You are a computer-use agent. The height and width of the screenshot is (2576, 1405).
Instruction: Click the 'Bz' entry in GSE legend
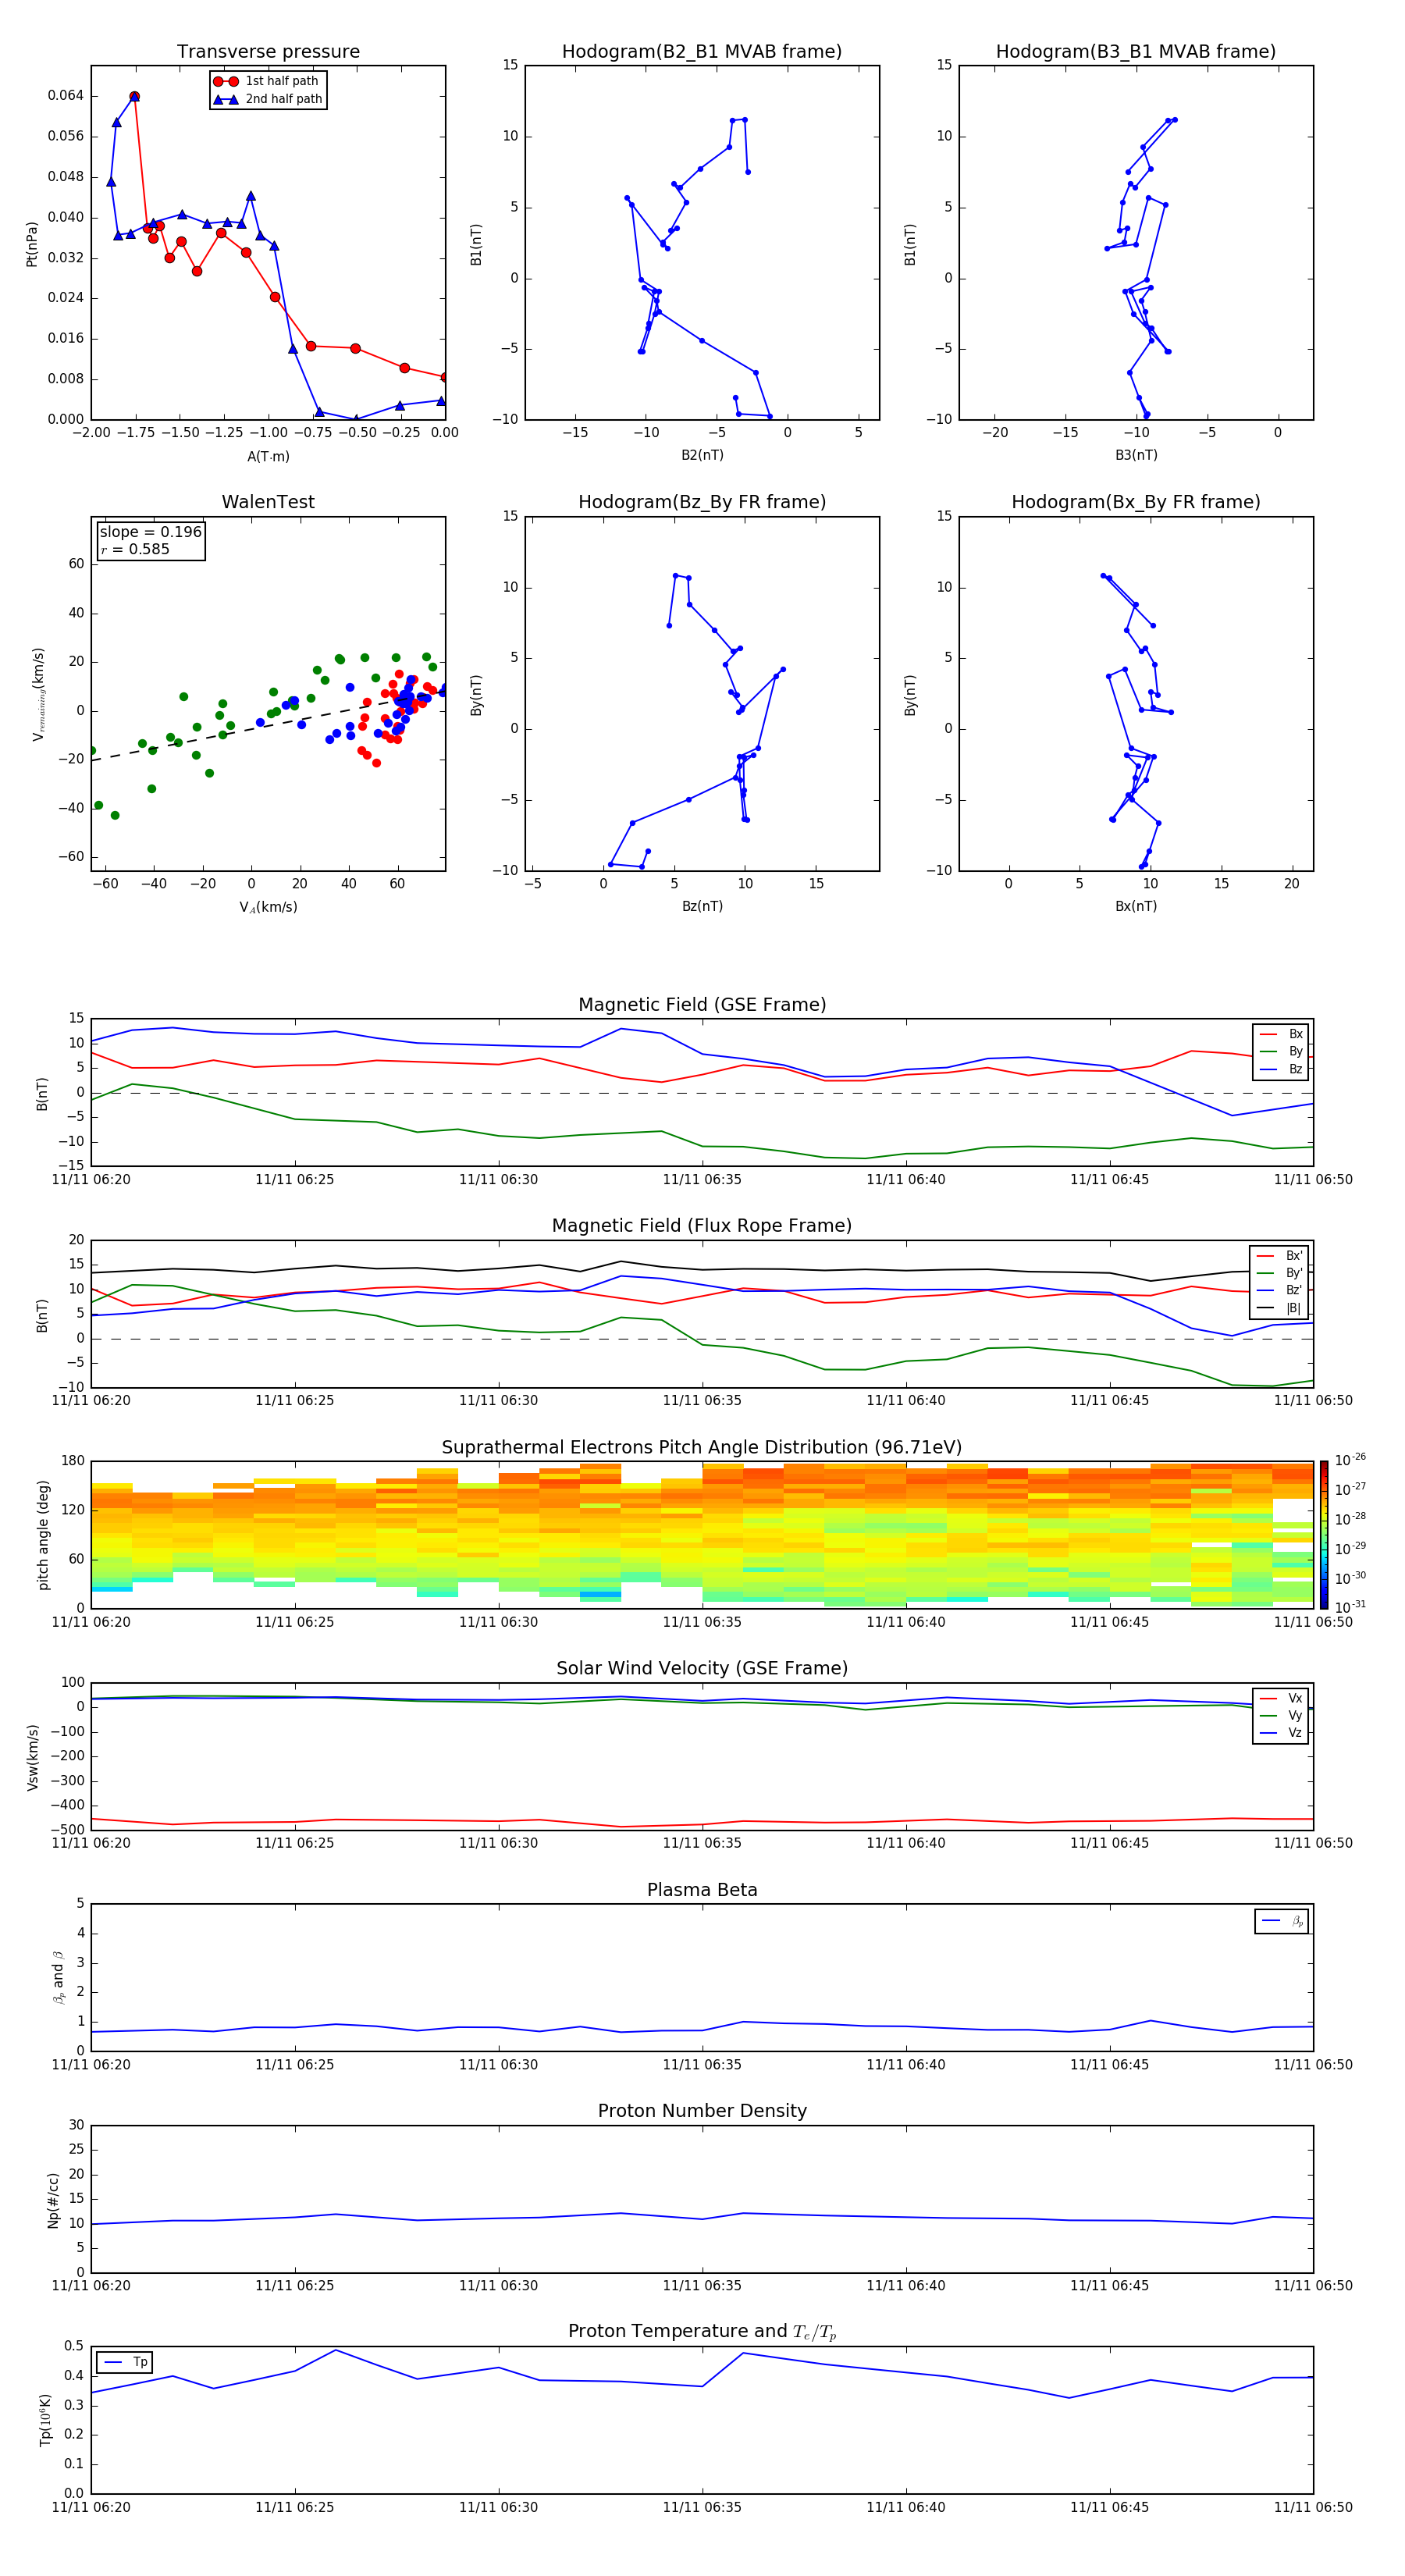point(1282,1069)
